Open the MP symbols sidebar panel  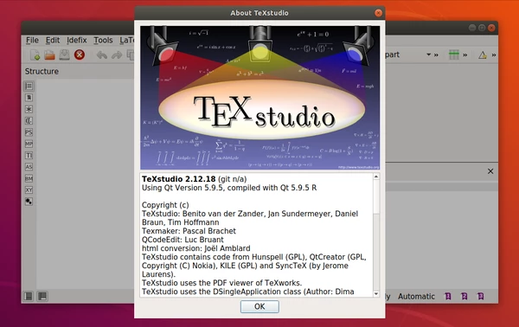[29, 144]
